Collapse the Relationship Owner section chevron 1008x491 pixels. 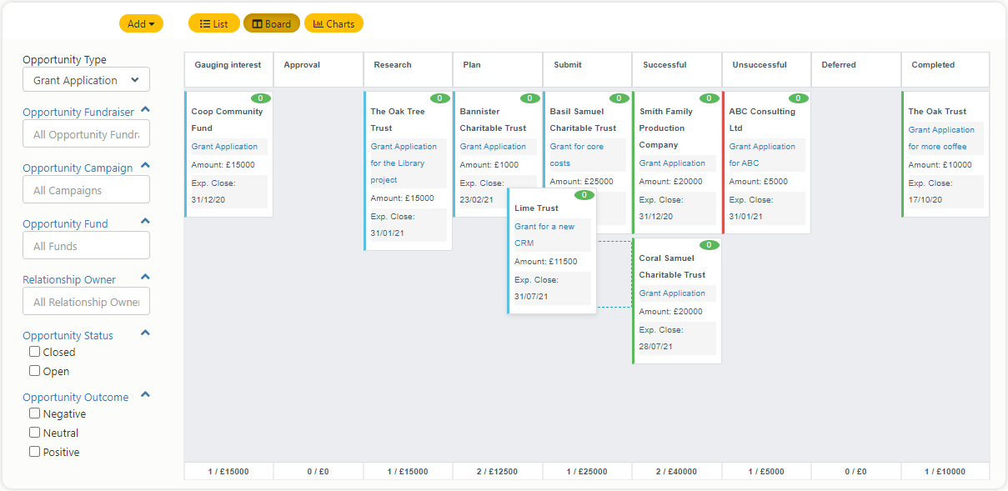[x=146, y=278]
